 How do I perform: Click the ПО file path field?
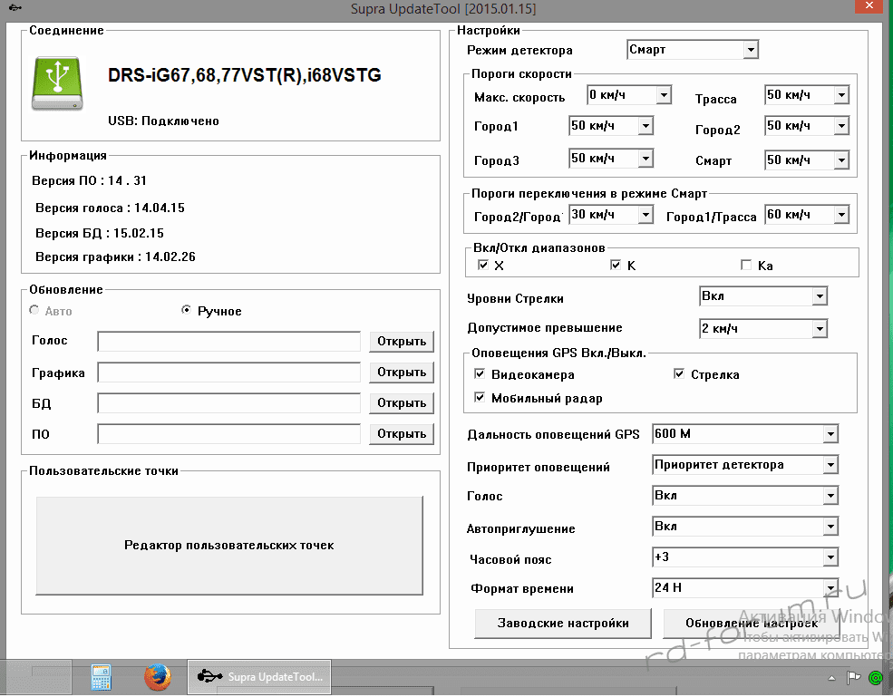pyautogui.click(x=229, y=433)
